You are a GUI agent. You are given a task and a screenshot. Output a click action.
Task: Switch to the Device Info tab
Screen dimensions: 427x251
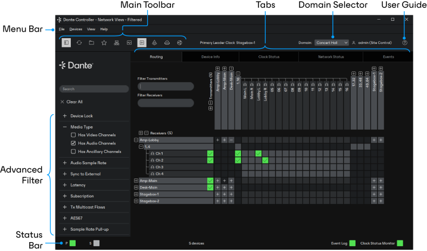pyautogui.click(x=210, y=57)
